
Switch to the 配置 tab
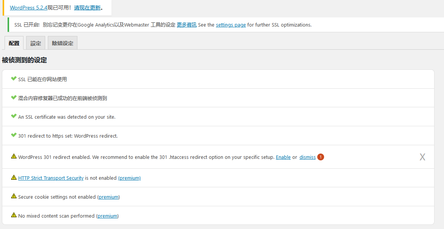(x=14, y=43)
